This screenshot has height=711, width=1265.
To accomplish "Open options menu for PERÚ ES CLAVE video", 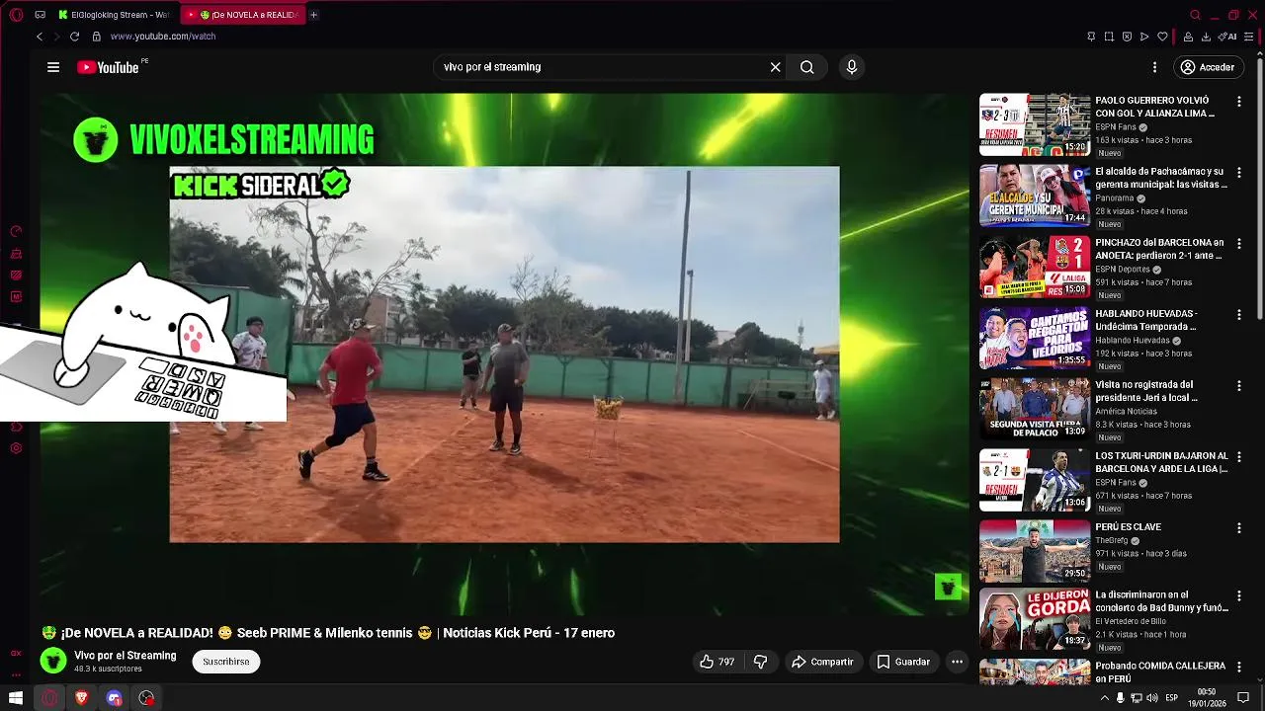I will click(1238, 528).
